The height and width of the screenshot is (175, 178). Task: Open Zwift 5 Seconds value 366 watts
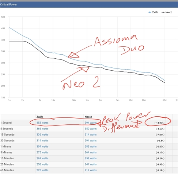click(42, 129)
